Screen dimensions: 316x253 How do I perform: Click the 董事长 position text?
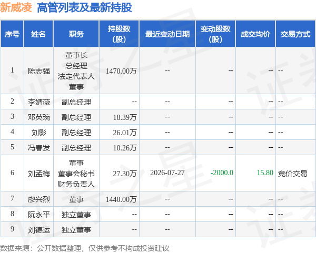pyautogui.click(x=76, y=55)
